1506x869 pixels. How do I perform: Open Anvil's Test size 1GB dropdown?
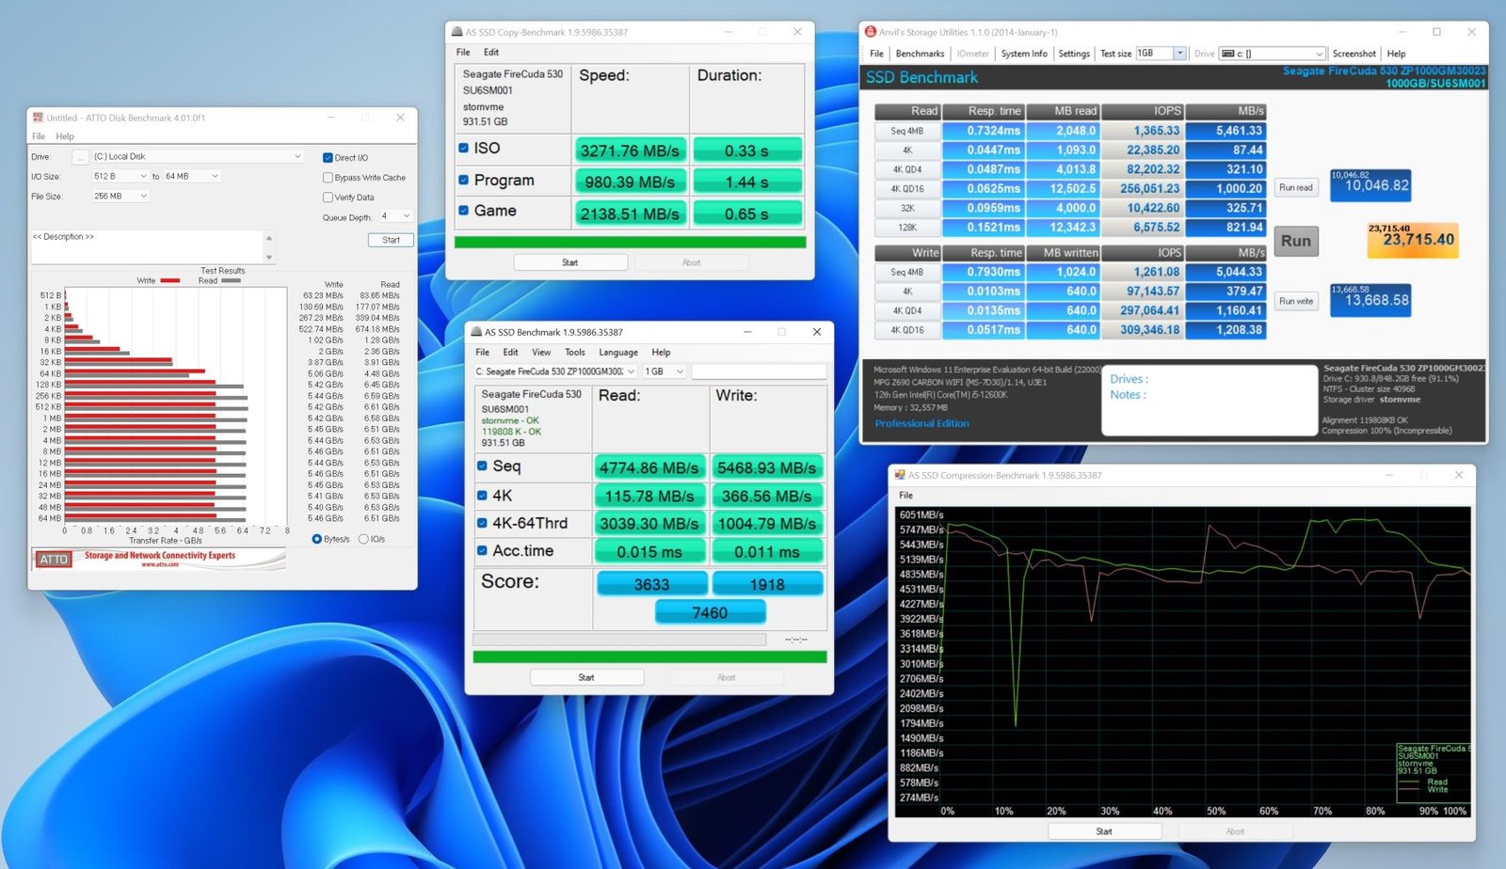click(x=1161, y=54)
